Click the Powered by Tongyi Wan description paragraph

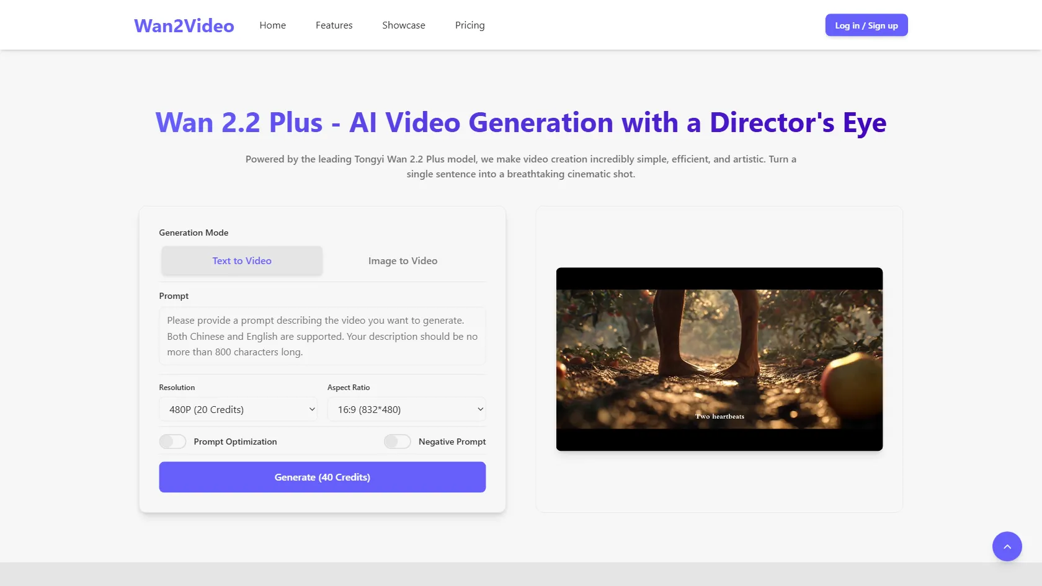(x=521, y=166)
